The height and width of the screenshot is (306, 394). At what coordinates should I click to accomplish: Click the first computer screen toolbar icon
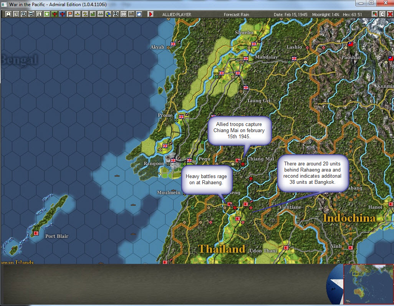24,14
